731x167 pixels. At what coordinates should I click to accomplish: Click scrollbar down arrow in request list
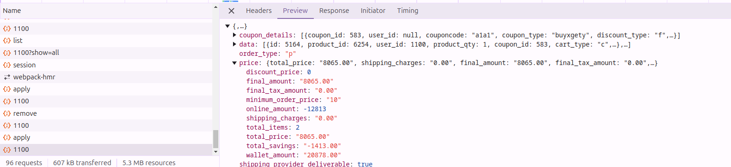tap(216, 152)
